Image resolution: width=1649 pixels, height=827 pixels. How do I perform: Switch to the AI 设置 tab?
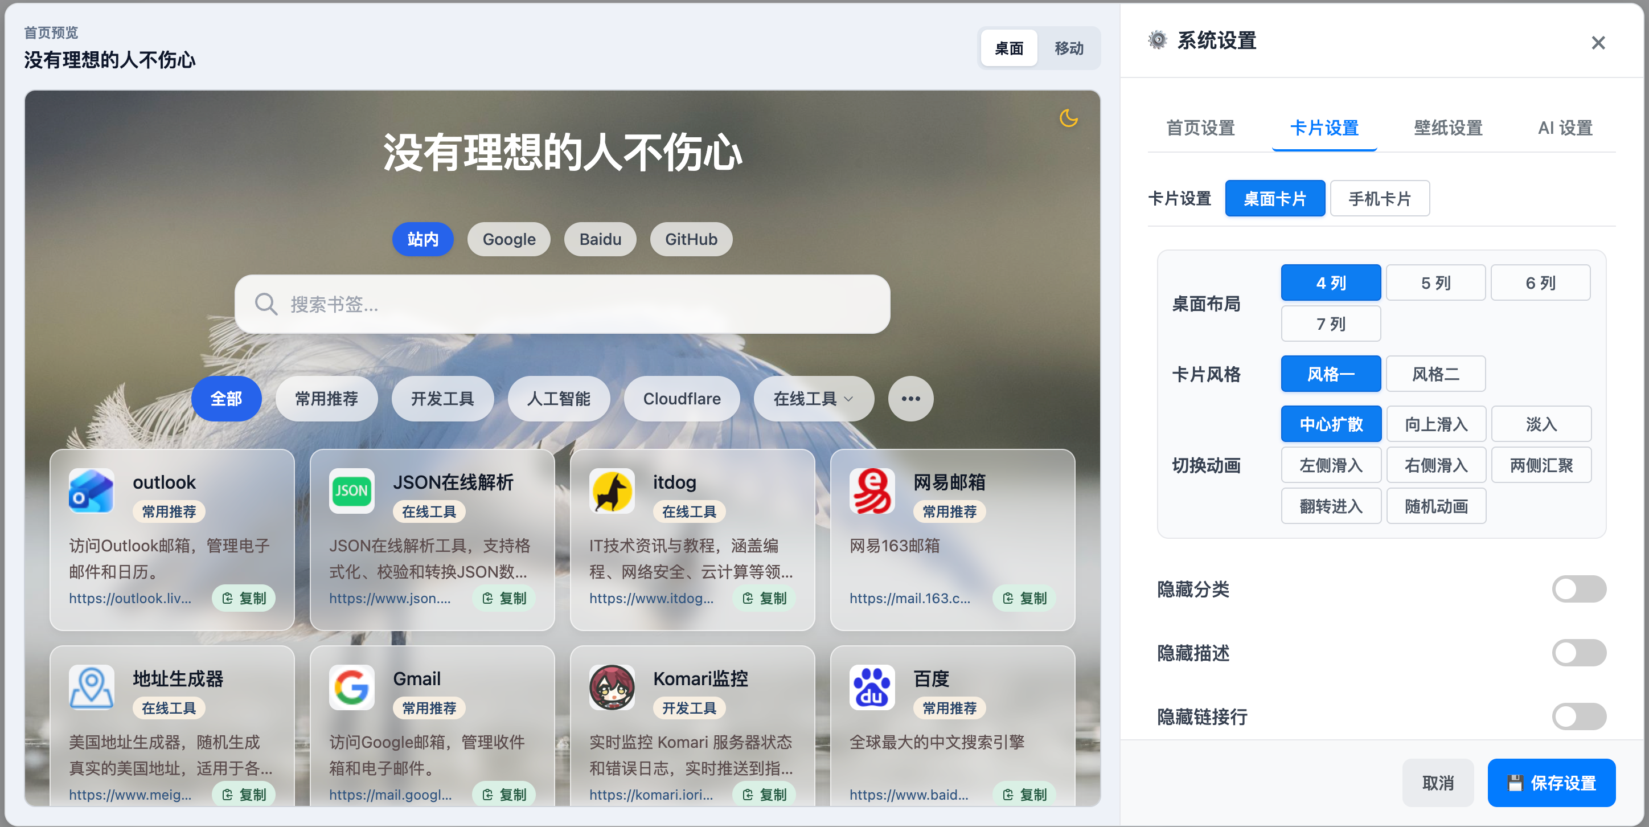[1565, 128]
